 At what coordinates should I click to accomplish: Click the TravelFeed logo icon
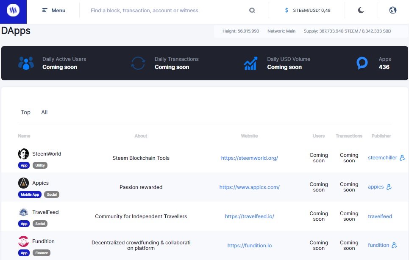coord(23,212)
